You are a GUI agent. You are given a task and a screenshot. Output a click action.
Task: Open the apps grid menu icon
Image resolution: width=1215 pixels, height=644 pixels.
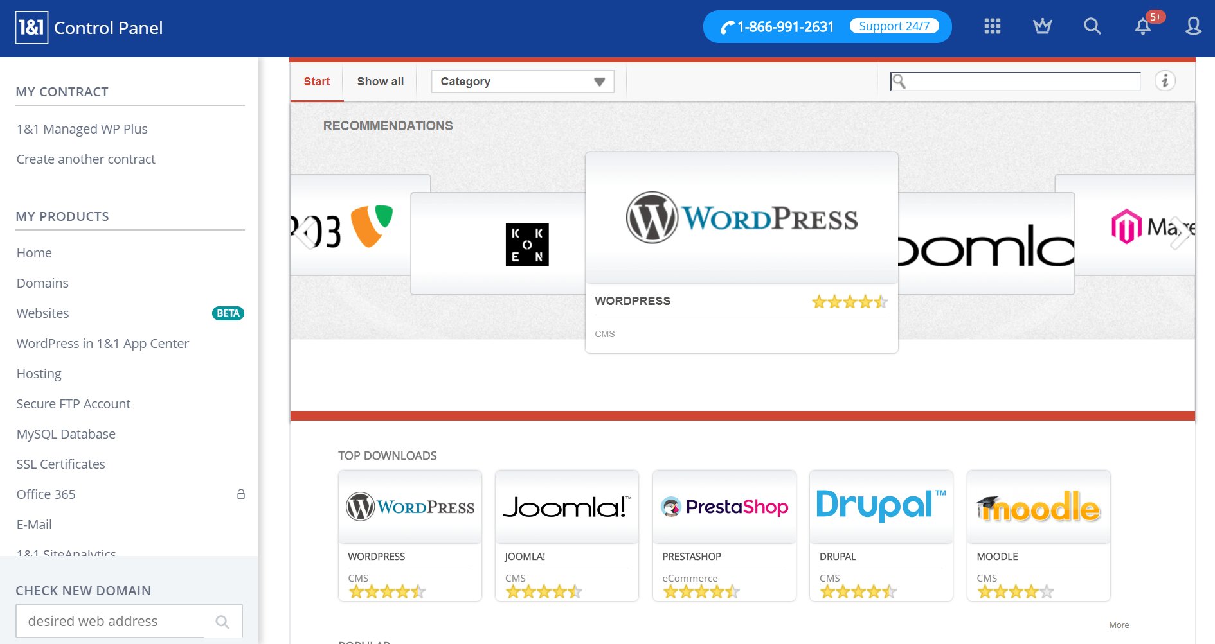(x=993, y=26)
